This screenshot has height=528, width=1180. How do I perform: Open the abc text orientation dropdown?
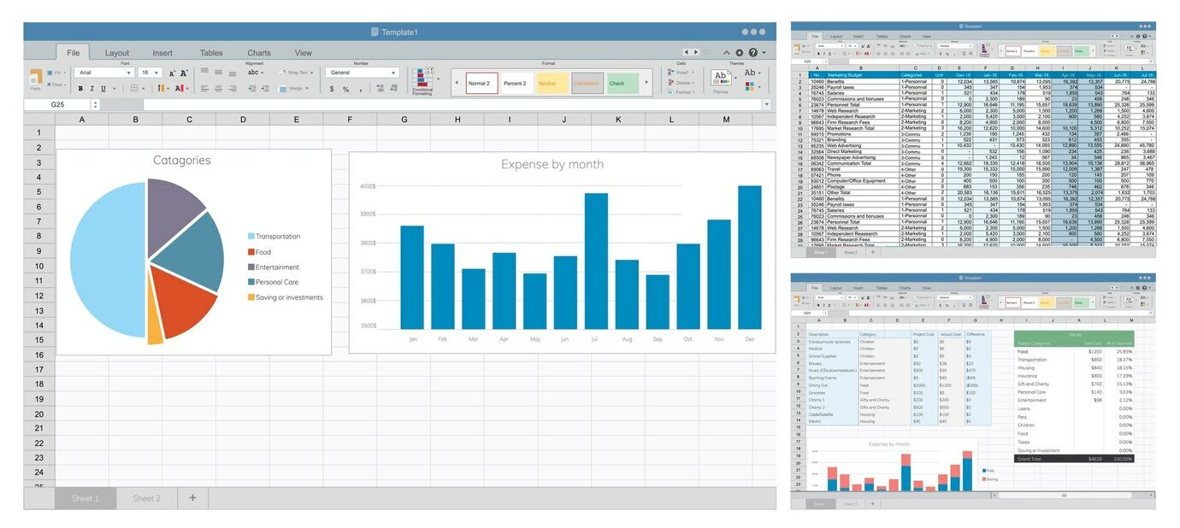(x=256, y=73)
